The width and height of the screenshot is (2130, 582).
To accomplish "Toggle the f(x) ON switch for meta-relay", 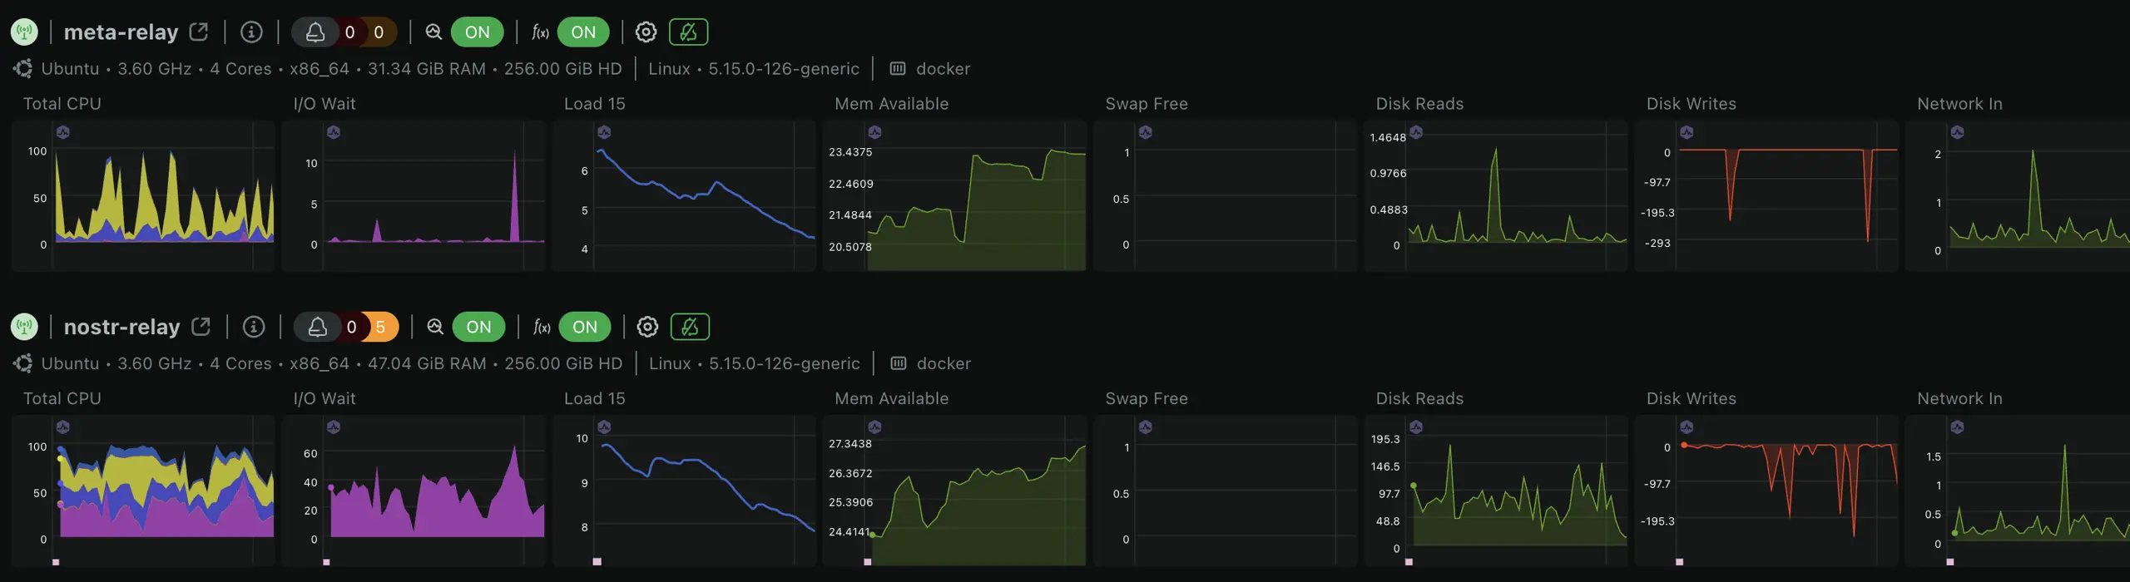I will [x=582, y=32].
